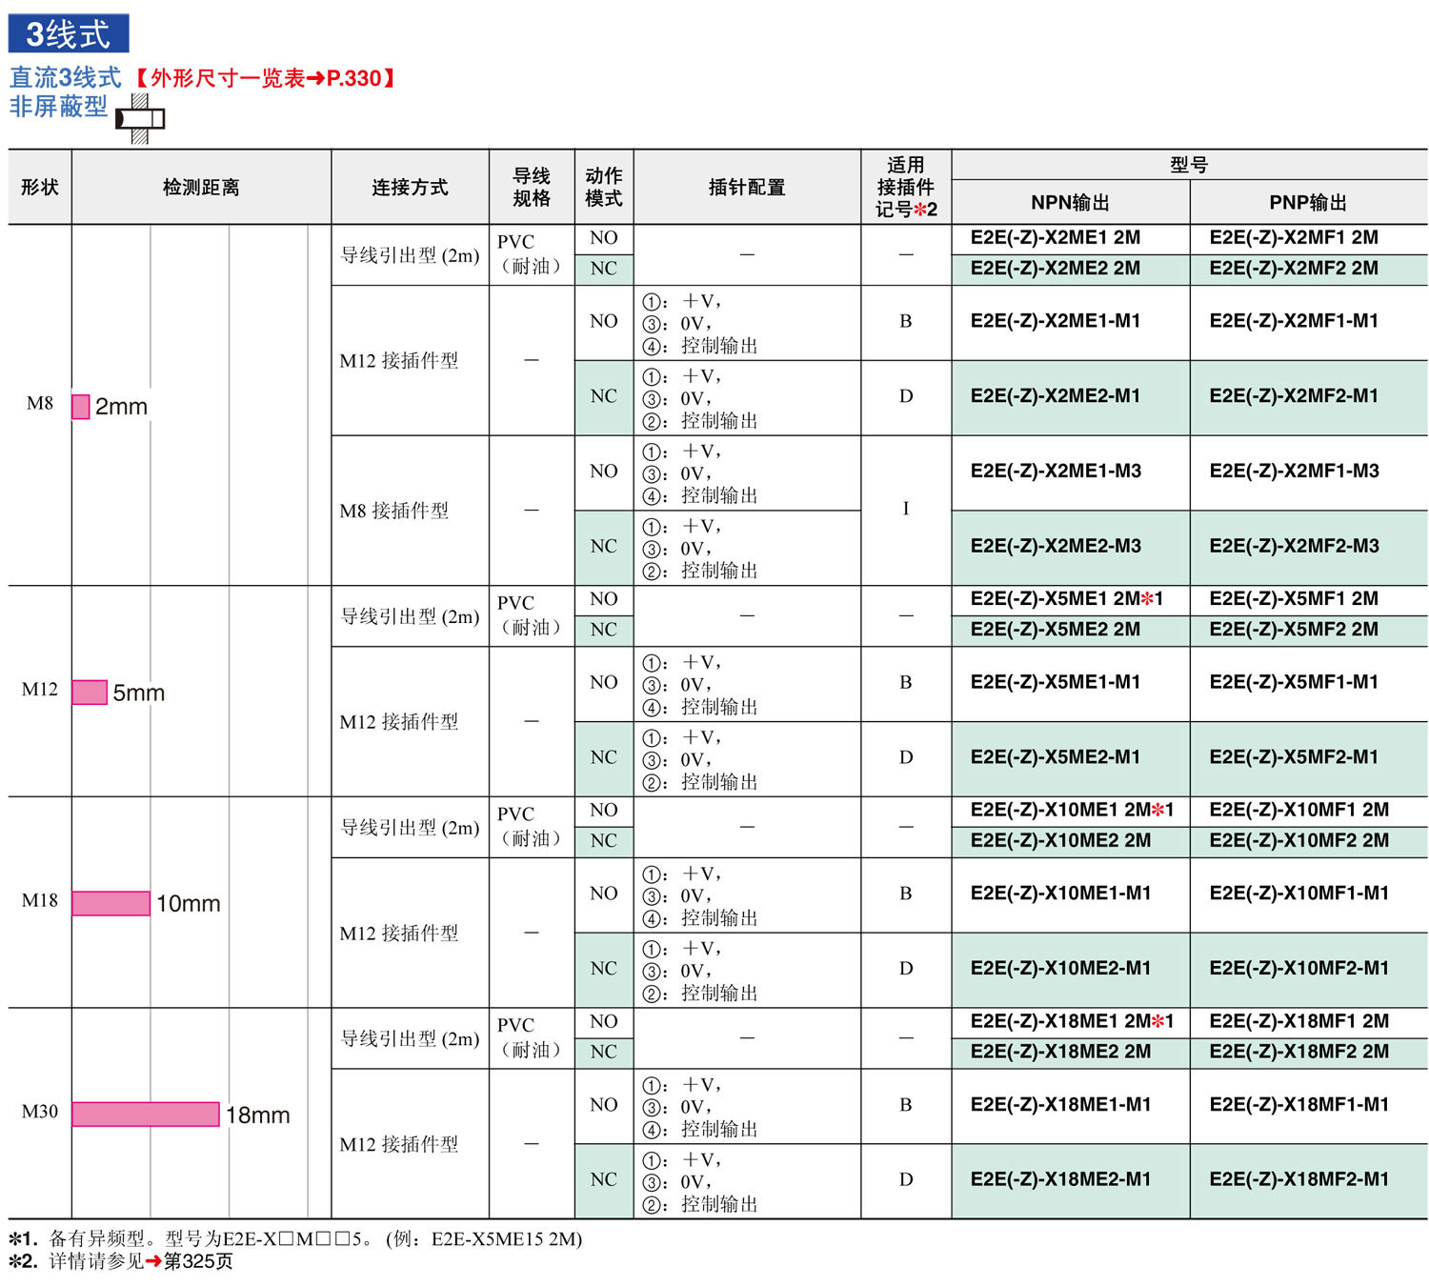
Task: Click model E2E(-Z)-X10MF2 2M
Action: click(x=1299, y=841)
